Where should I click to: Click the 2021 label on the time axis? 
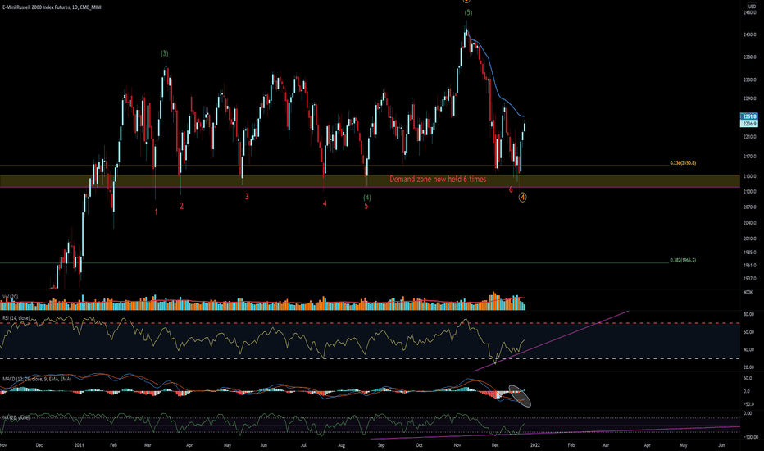click(x=80, y=445)
